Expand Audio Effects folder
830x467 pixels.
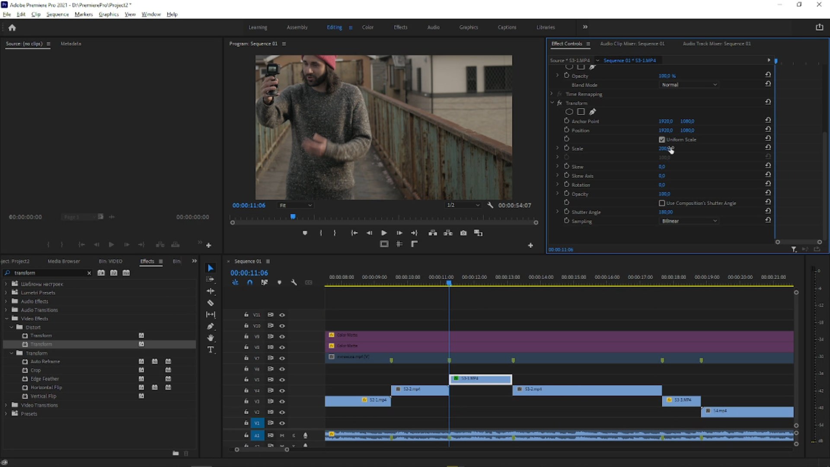point(6,301)
